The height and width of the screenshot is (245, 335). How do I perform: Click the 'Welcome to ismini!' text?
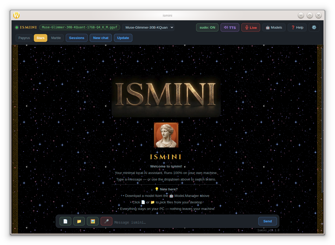(166, 166)
